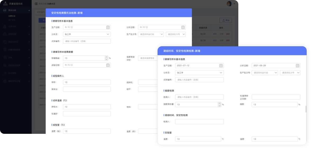Screen dimensions: 313x151
Task: Toggle sidebar with the menu fold icon
Action: click(x=36, y=4)
